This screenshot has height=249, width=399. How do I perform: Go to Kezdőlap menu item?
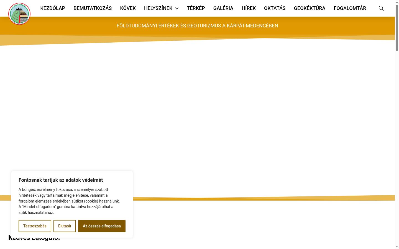click(53, 8)
